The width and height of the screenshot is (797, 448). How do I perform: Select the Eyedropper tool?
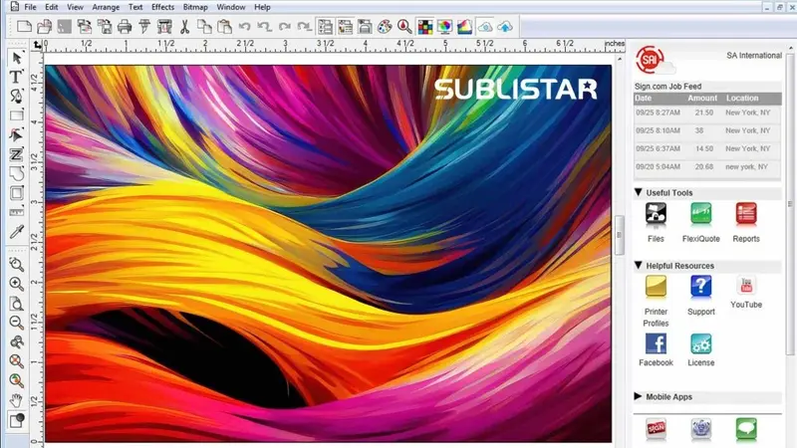pyautogui.click(x=16, y=232)
